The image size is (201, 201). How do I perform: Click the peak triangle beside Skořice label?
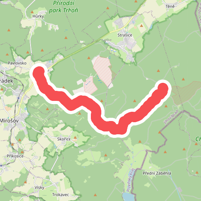tap(75, 137)
